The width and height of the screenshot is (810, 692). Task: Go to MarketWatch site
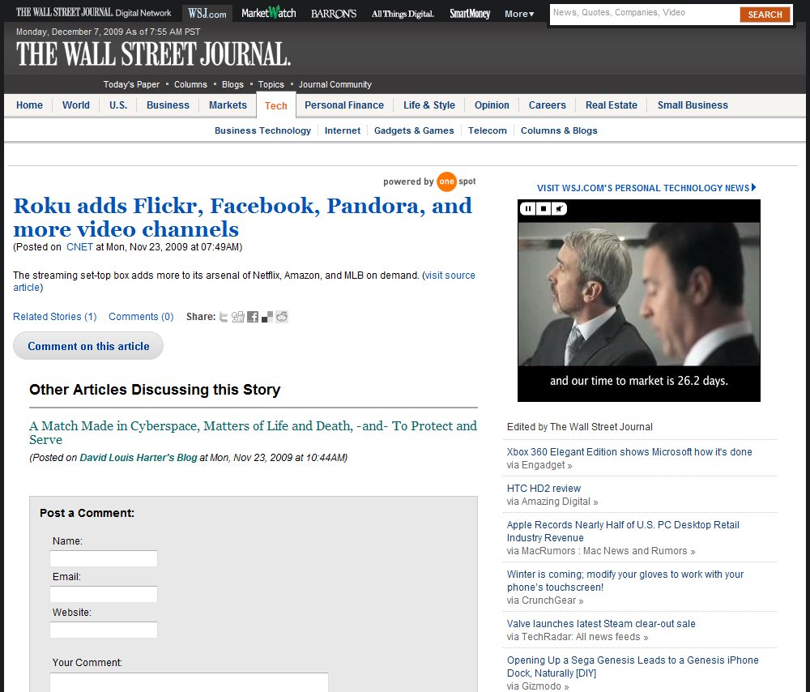(x=269, y=13)
